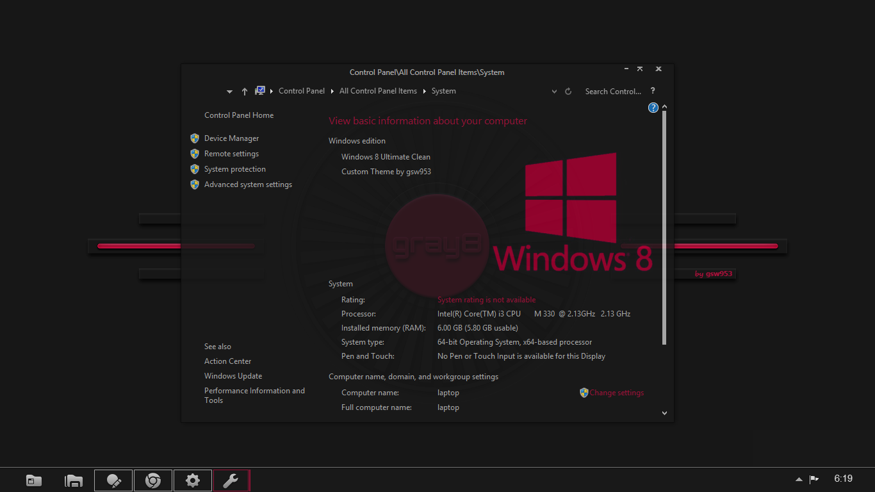The image size is (875, 492).
Task: Click full computer name value laptop
Action: click(x=448, y=407)
